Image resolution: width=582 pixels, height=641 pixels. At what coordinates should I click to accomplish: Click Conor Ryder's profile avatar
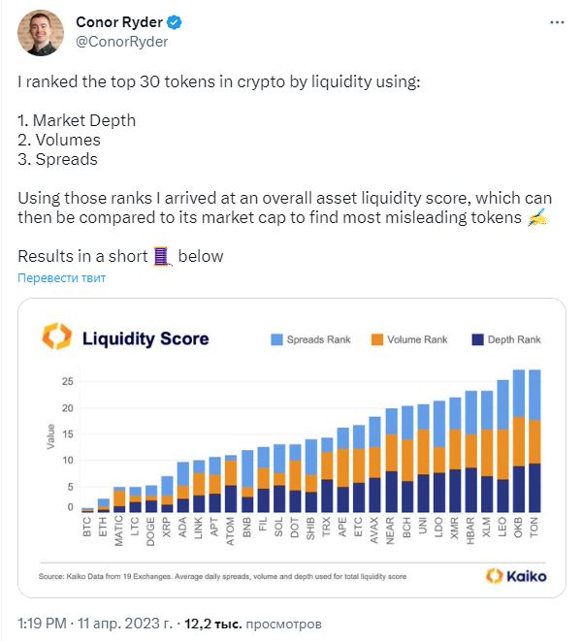point(41,33)
